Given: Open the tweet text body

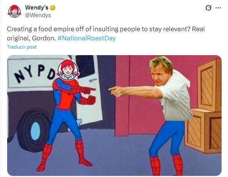Looking at the screenshot, I should pos(106,33).
